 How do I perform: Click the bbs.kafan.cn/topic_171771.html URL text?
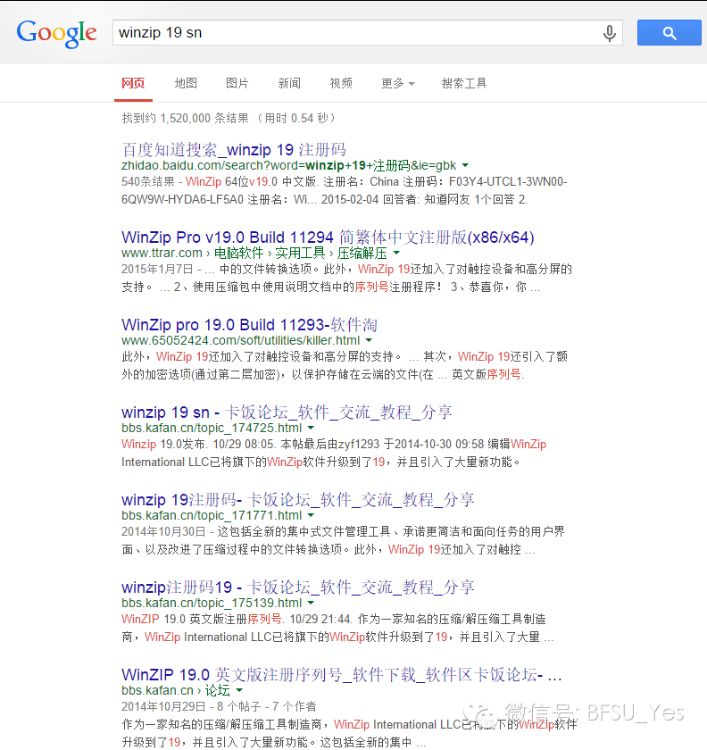212,515
